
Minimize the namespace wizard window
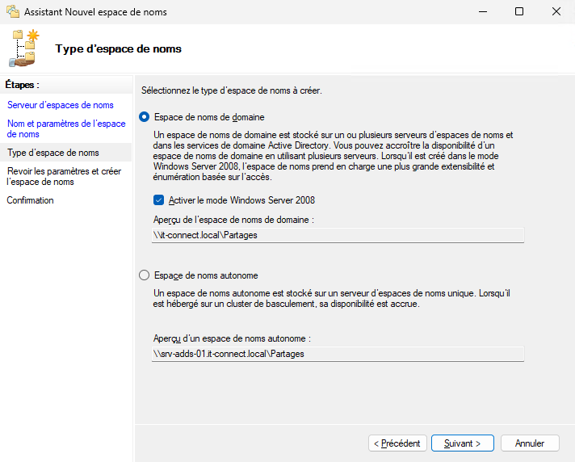tap(482, 12)
